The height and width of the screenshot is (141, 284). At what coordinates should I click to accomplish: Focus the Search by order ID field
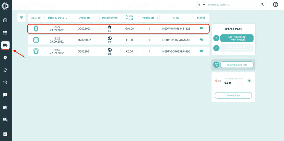coord(233,5)
